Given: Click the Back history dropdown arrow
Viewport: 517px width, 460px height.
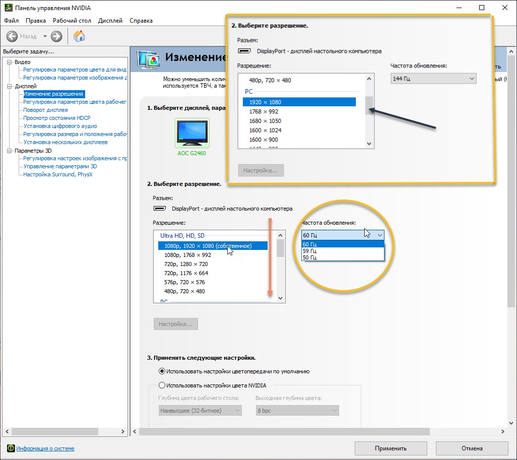Looking at the screenshot, I should click(45, 36).
